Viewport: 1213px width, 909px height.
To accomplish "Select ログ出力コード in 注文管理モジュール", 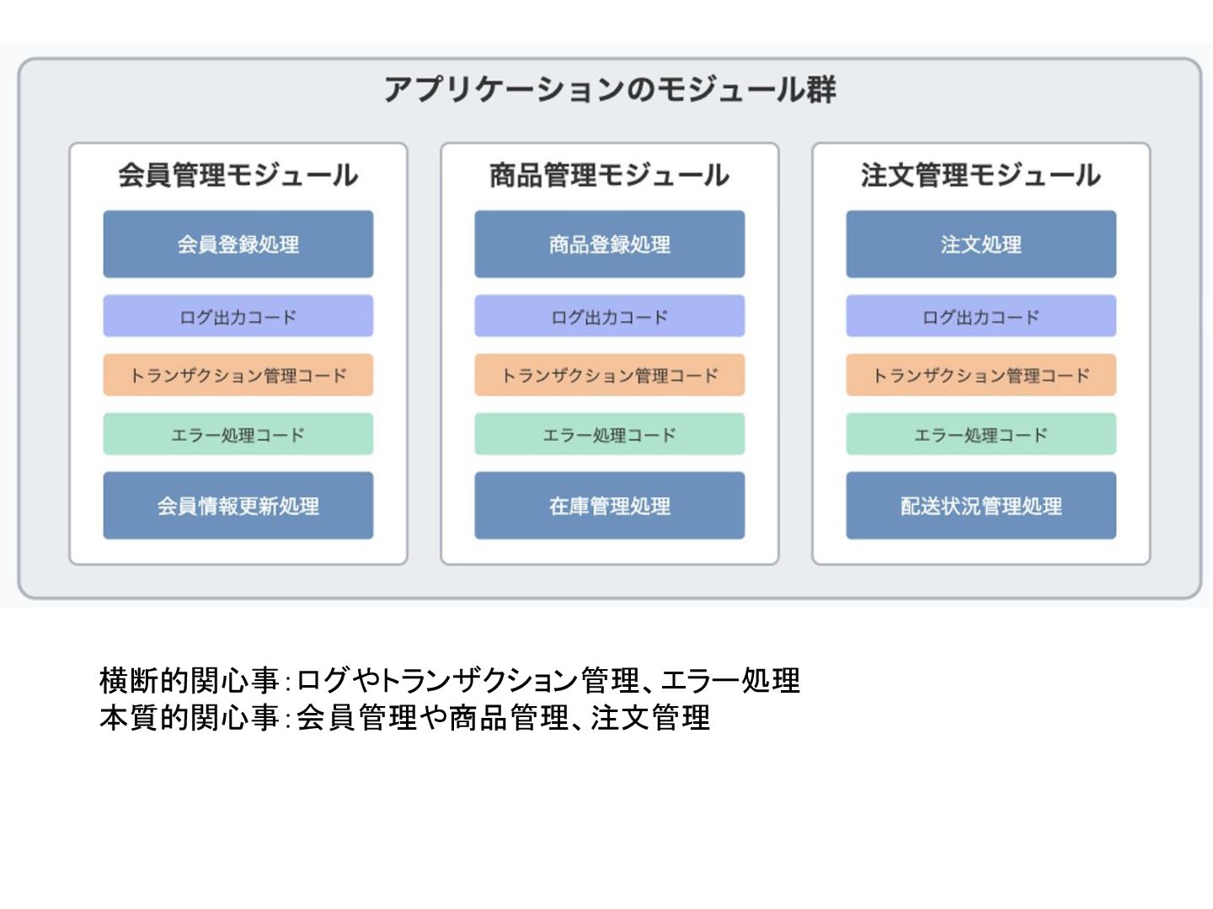I will [981, 316].
